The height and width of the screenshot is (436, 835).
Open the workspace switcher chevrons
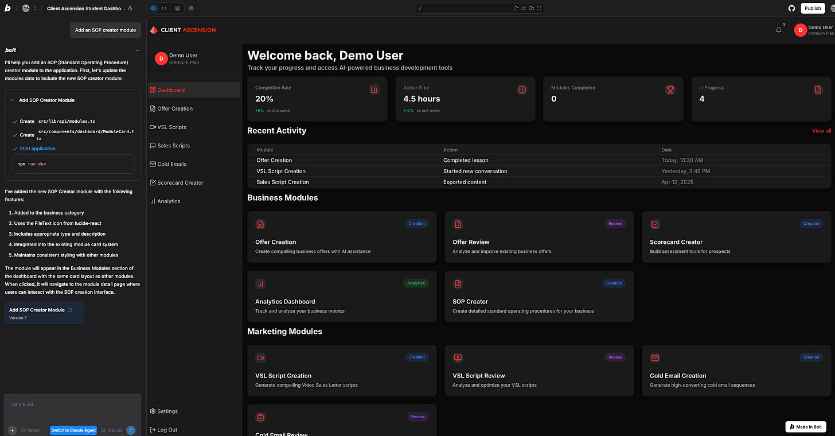(35, 9)
